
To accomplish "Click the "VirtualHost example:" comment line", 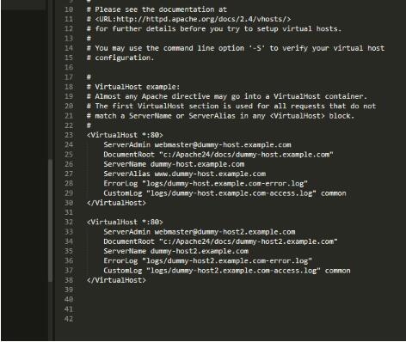I will (x=133, y=87).
